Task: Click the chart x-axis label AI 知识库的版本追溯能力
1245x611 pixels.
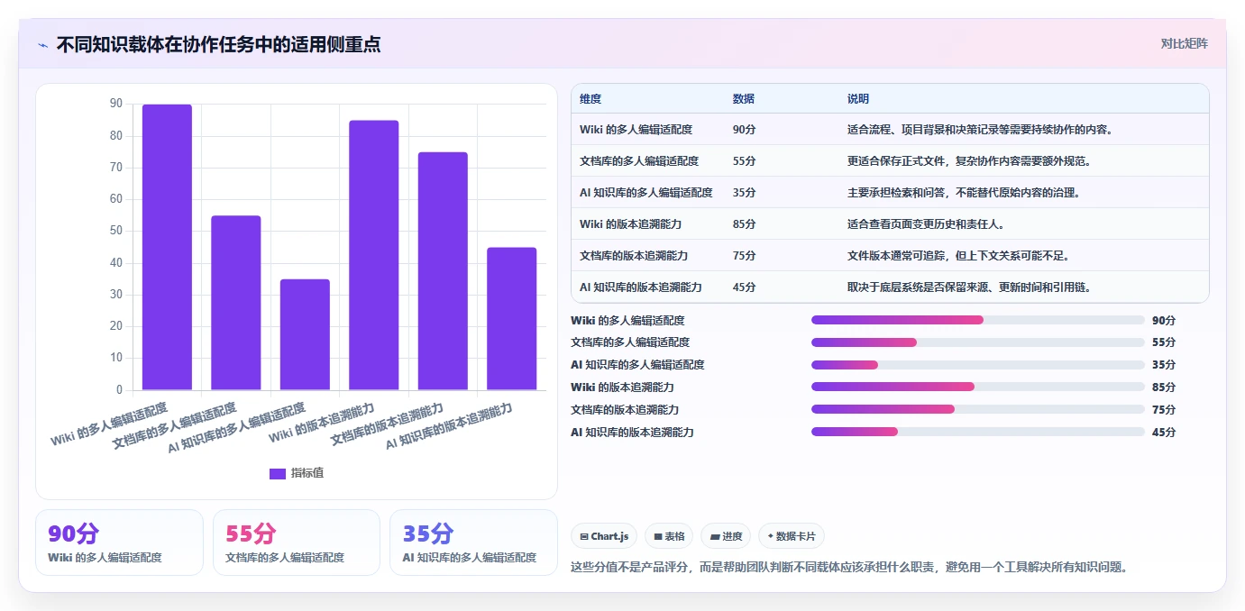Action: coord(449,427)
